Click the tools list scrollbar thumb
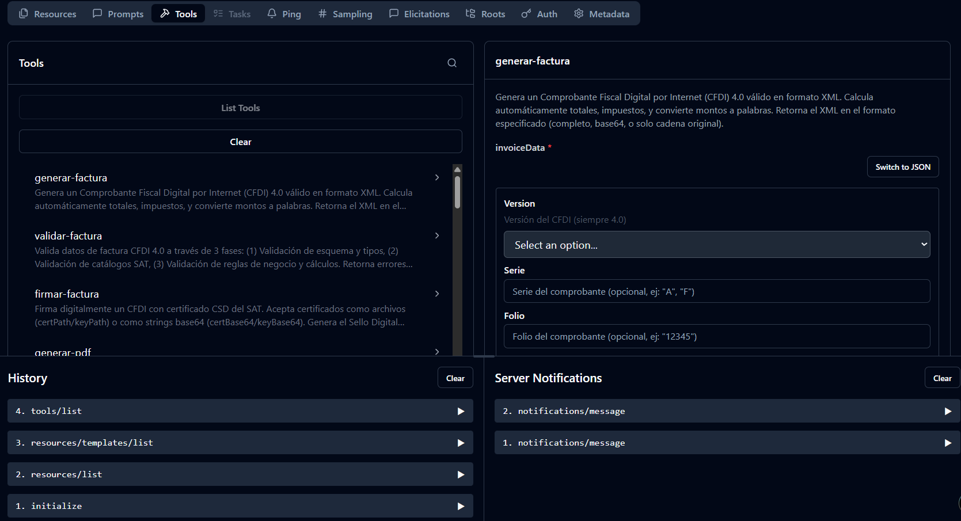 tap(457, 192)
